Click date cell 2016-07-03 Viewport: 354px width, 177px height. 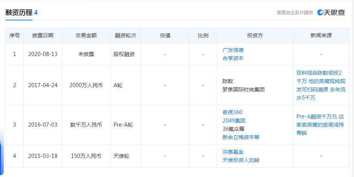coord(43,125)
